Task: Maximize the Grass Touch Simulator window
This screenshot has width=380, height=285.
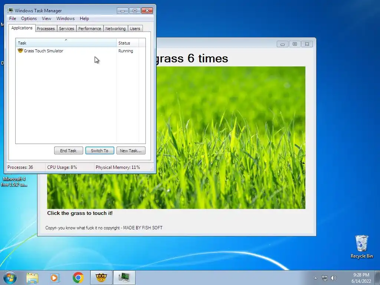Action: click(295, 44)
